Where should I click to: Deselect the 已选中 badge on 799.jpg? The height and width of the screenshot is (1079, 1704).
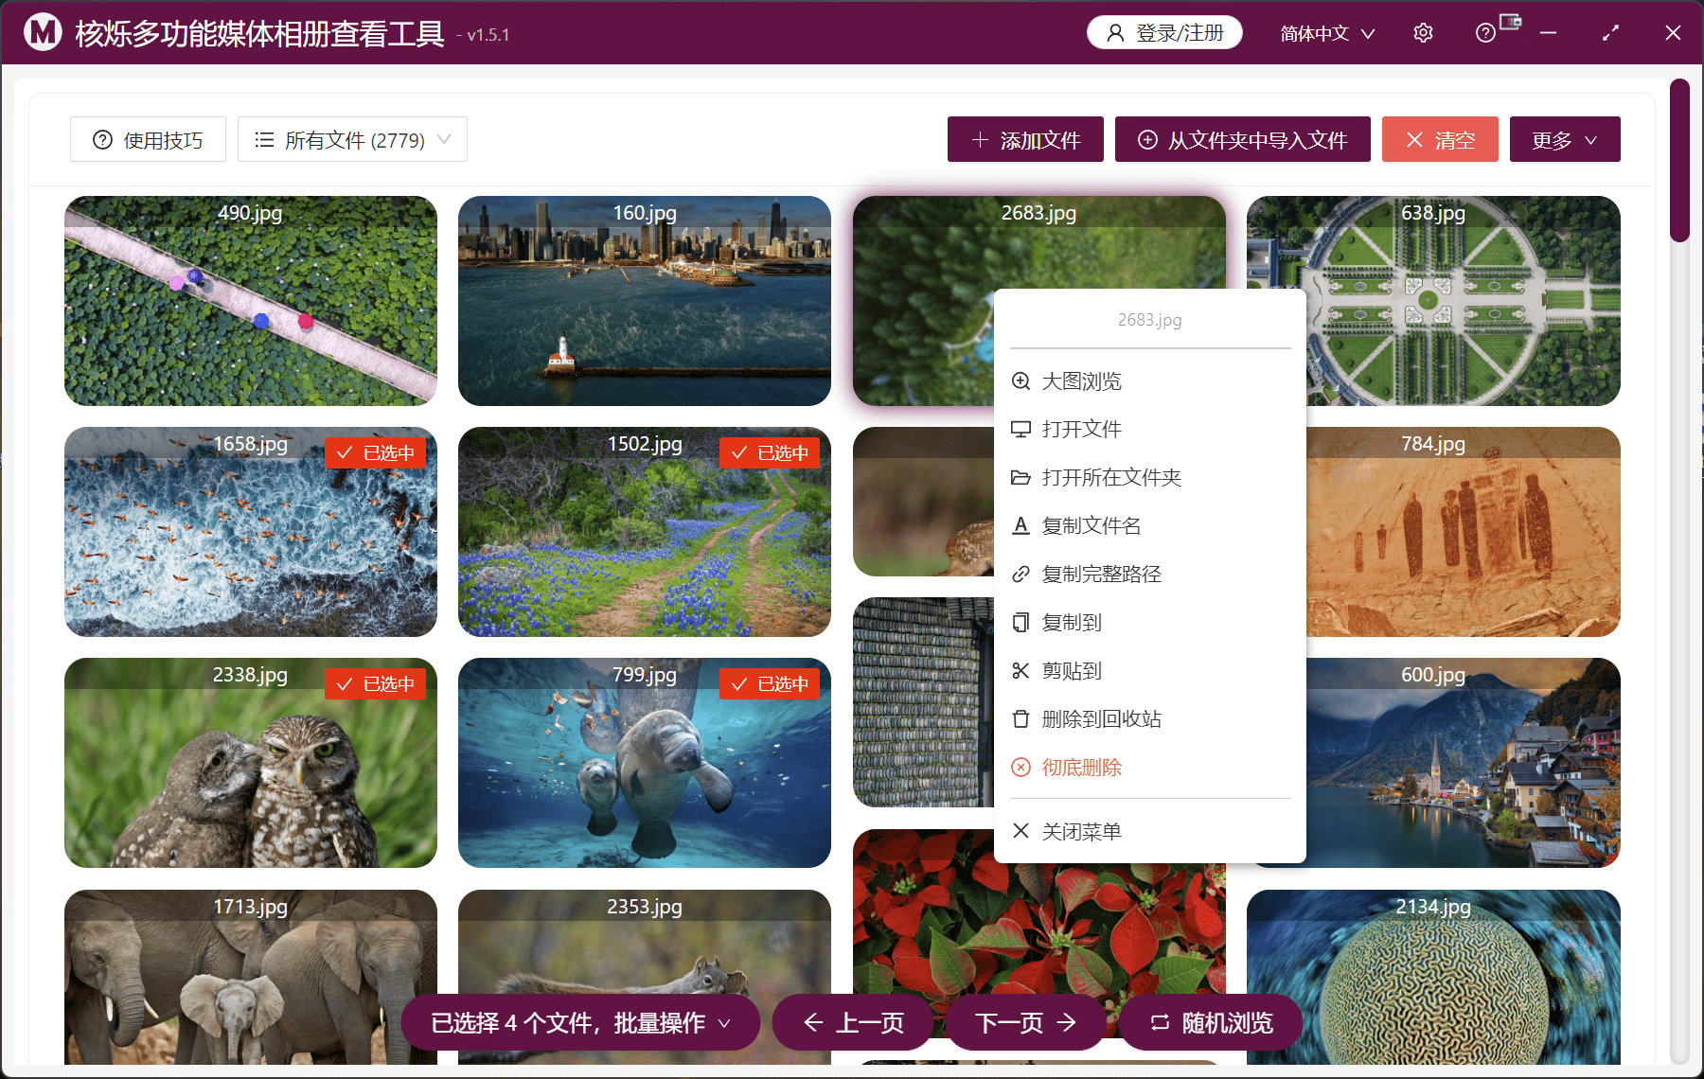pyautogui.click(x=770, y=683)
